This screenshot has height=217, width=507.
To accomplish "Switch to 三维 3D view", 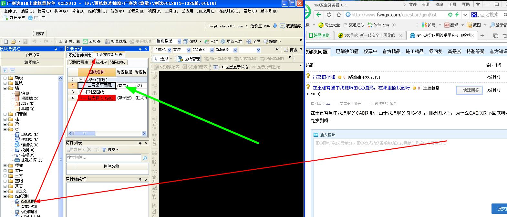I will (x=211, y=42).
